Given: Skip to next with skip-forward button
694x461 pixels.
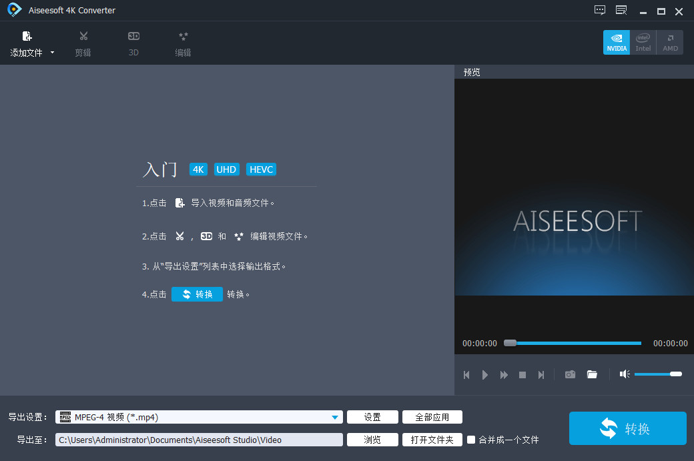Looking at the screenshot, I should [541, 375].
